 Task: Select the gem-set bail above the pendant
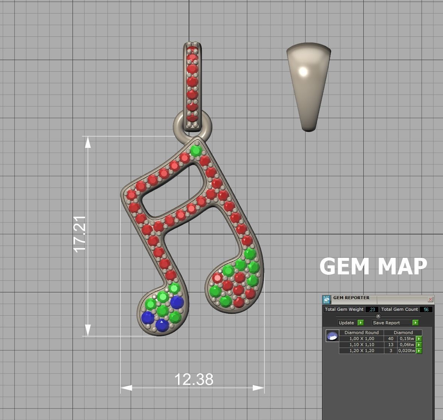(192, 86)
